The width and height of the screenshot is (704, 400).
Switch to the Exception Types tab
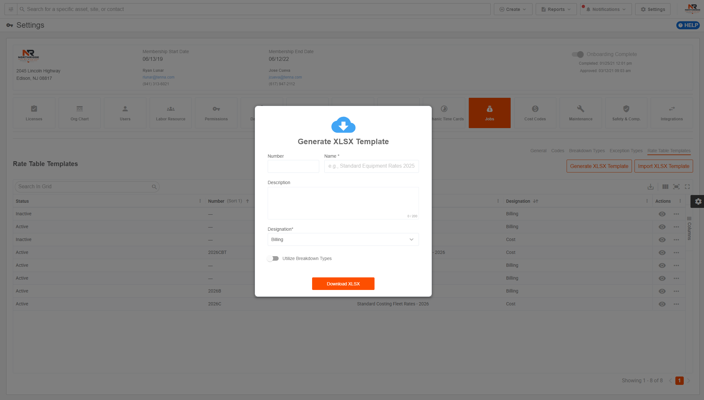(x=626, y=151)
